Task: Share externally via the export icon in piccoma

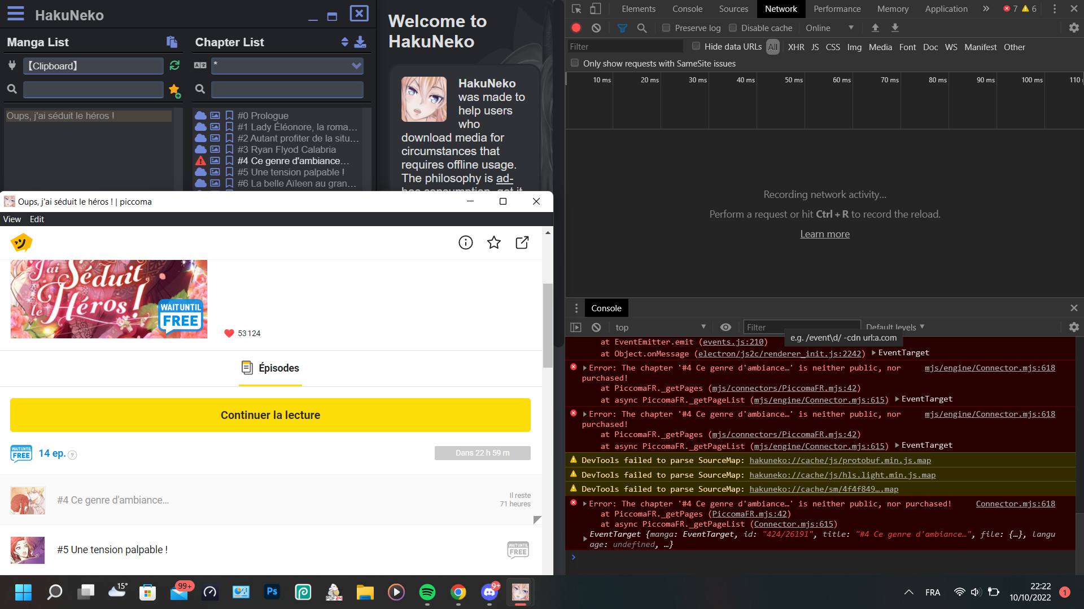Action: (522, 242)
